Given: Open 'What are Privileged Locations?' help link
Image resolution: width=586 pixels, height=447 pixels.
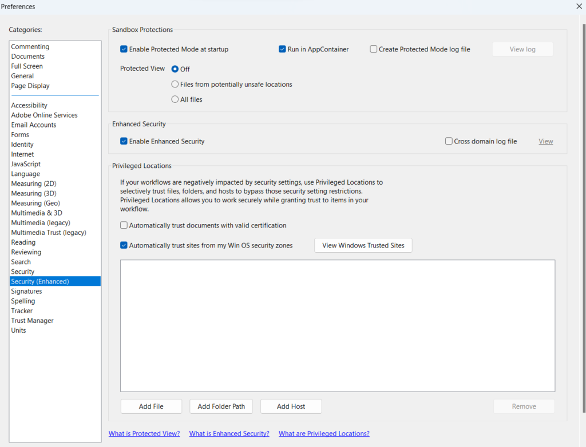Looking at the screenshot, I should click(324, 433).
